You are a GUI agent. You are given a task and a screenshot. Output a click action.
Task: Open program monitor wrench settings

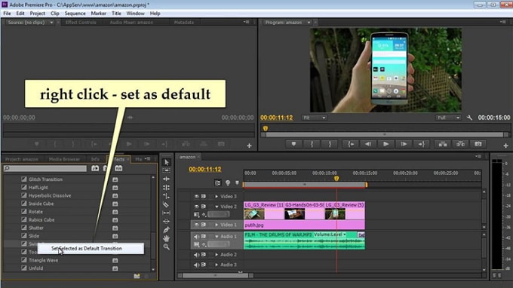point(469,118)
